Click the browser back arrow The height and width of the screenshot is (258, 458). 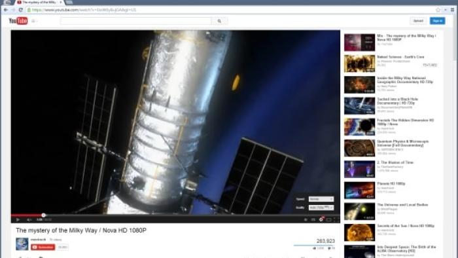6,10
